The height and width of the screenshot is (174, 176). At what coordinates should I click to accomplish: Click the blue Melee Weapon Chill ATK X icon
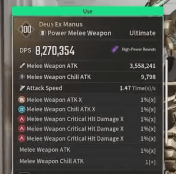pyautogui.click(x=22, y=109)
